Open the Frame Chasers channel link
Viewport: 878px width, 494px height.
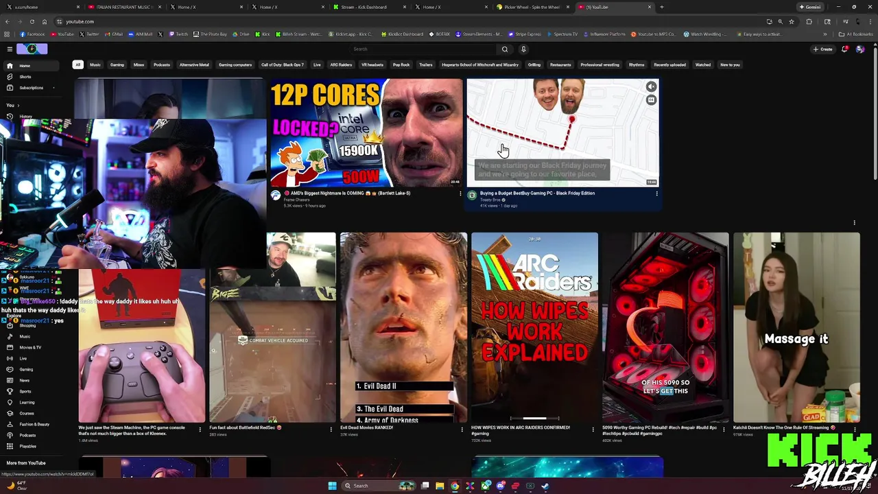point(296,200)
